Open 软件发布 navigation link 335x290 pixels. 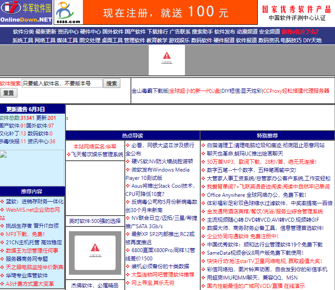coord(225,32)
